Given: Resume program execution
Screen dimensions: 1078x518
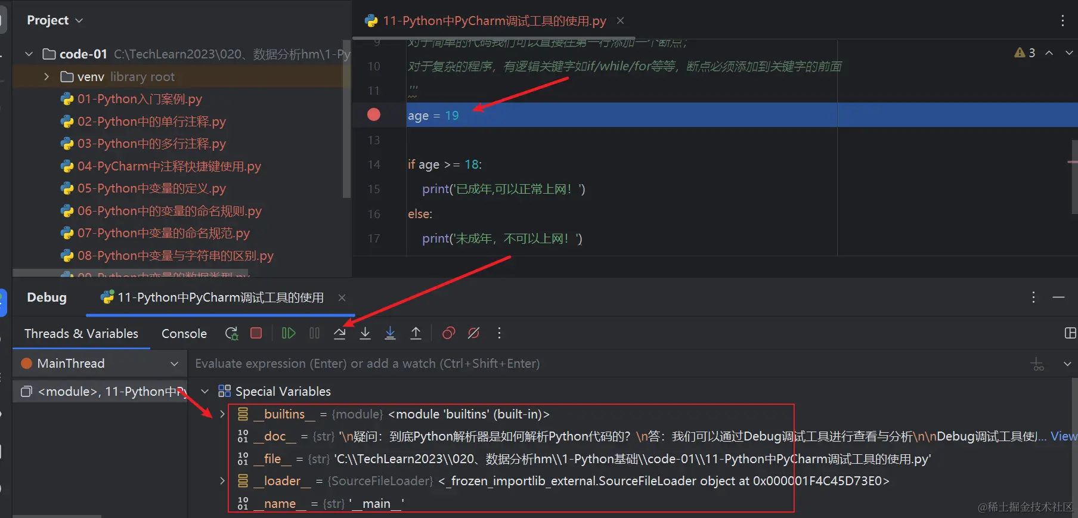Looking at the screenshot, I should 289,333.
